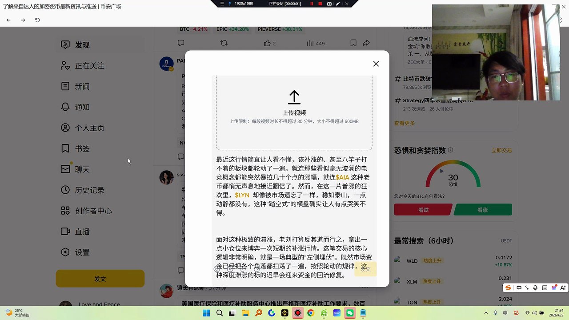The height and width of the screenshot is (320, 569).
Task: Click the WLD search row
Action: pos(453,261)
